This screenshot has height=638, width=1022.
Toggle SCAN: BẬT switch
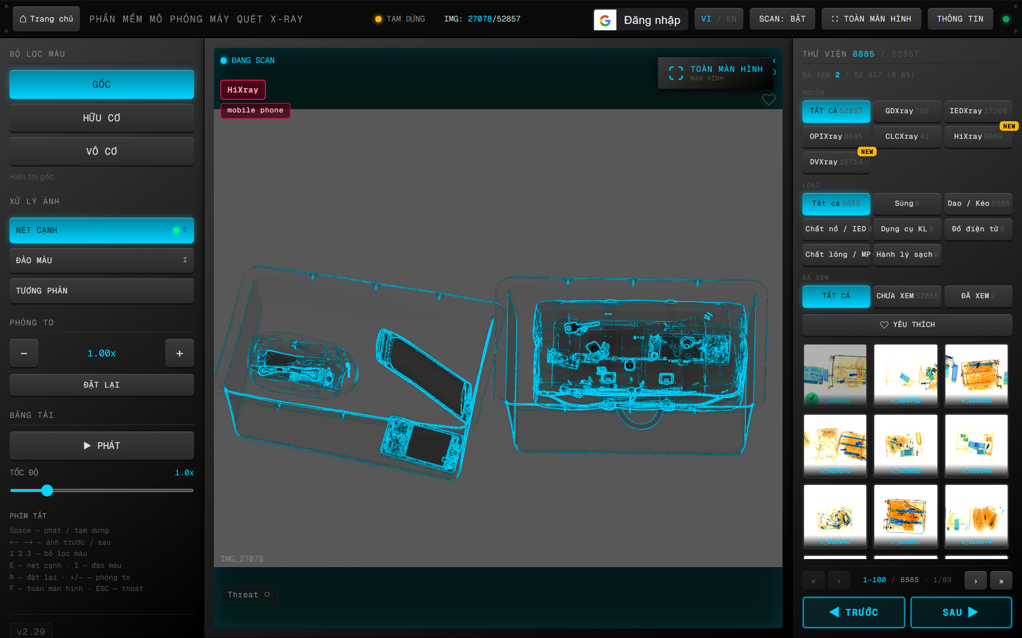[782, 19]
